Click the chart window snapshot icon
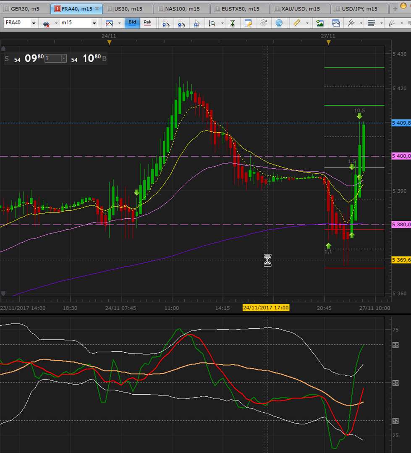Viewport: 411px width, 453px height. click(336, 23)
